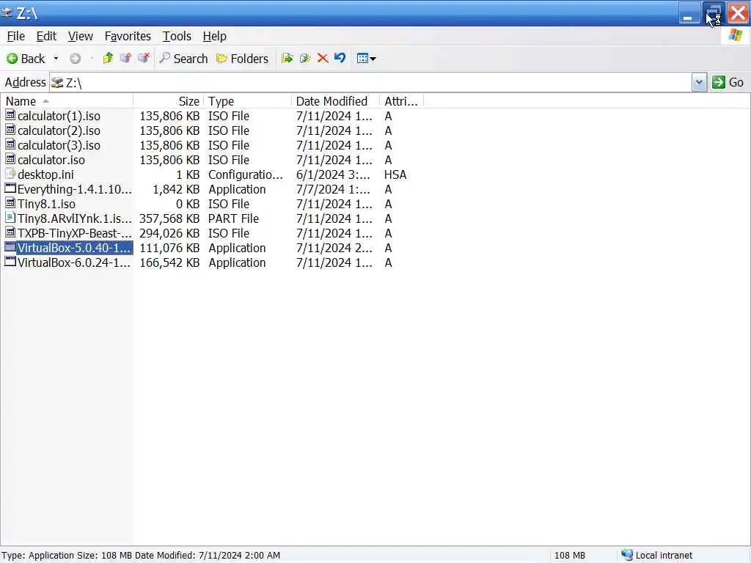
Task: Click the 7/7/2024 date modified cell
Action: (x=333, y=190)
